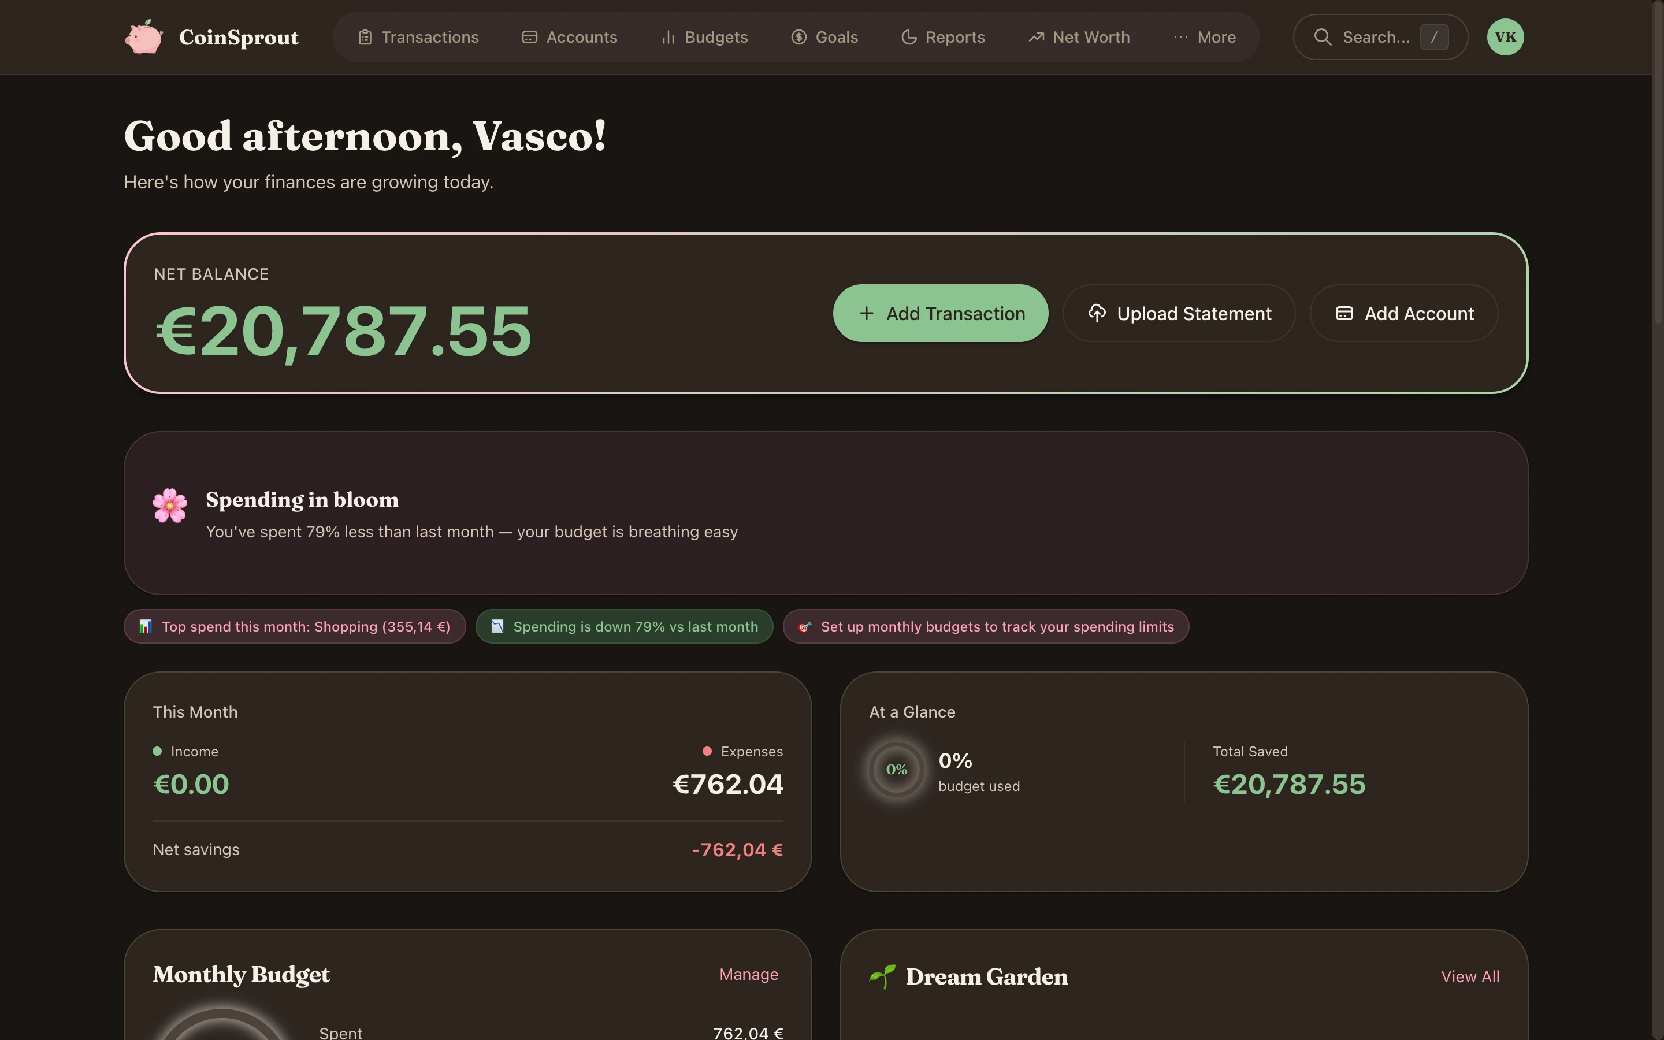Click the CoinSprout piggy bank logo
1664x1040 pixels.
click(144, 36)
